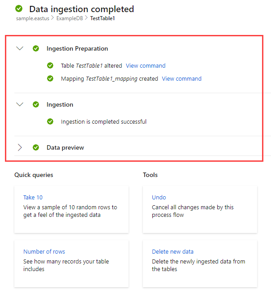Open View command for created mapping

(x=181, y=78)
